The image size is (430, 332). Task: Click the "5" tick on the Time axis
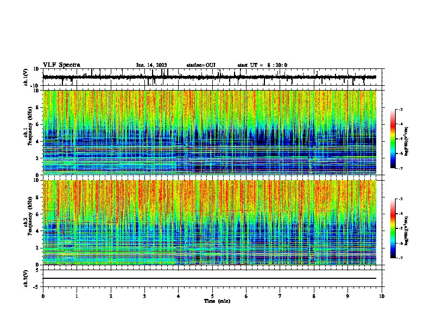pos(212,296)
